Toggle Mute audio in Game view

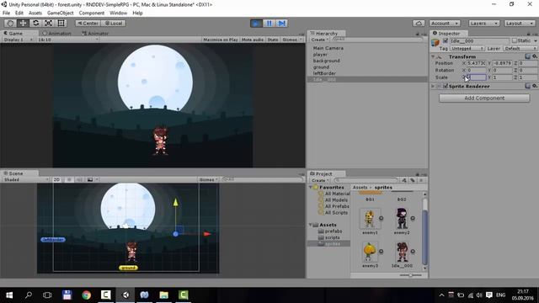click(x=253, y=40)
